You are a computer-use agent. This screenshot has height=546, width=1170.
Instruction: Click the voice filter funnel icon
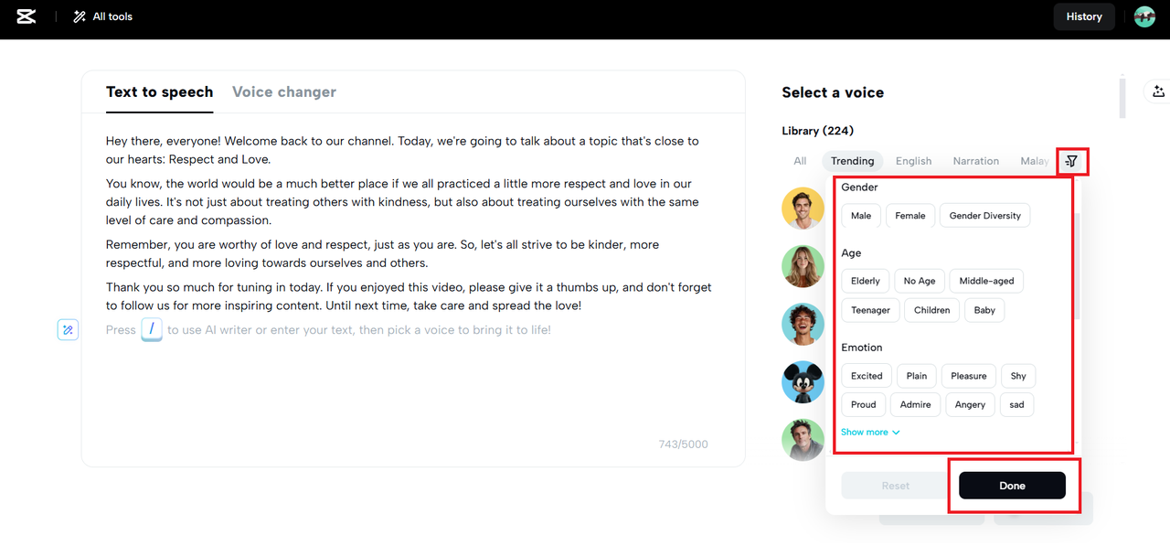1072,161
